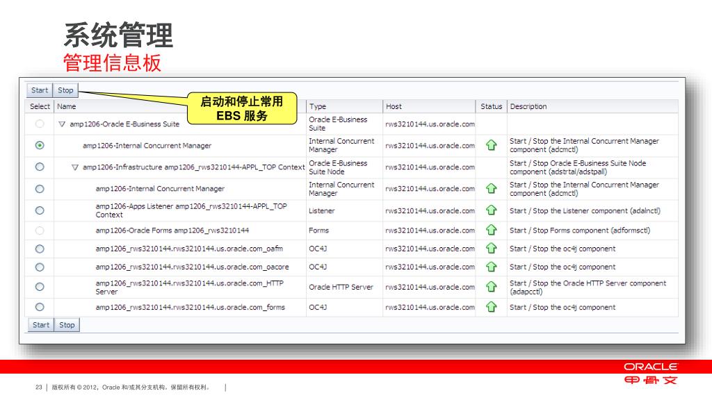Click up-status arrow in Forms row
712x400 pixels.
[492, 231]
